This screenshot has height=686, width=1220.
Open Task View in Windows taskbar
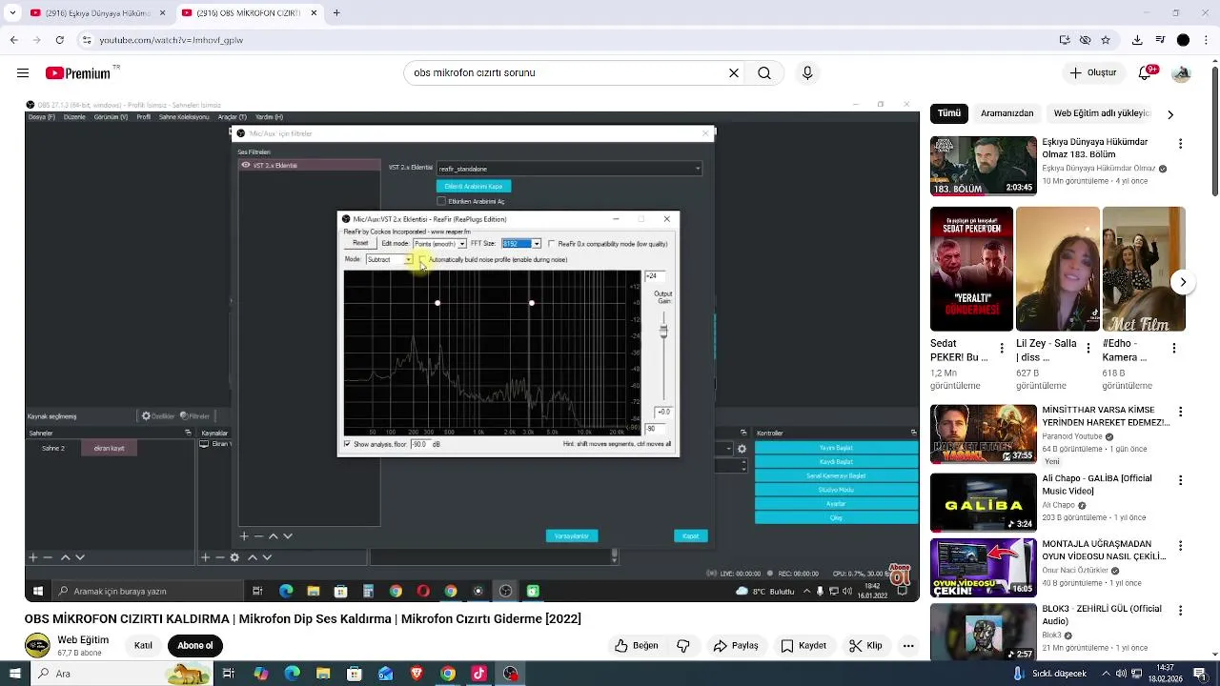pyautogui.click(x=229, y=674)
